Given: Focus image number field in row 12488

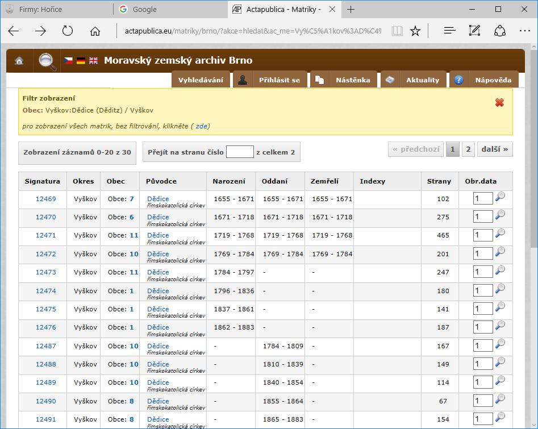Looking at the screenshot, I should pos(483,364).
